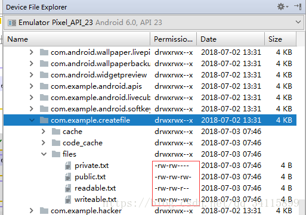Sort by the Date column header

pyautogui.click(x=230, y=39)
